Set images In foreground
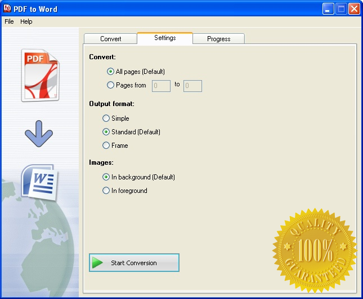Viewport: 363px width, 299px height. pyautogui.click(x=106, y=191)
